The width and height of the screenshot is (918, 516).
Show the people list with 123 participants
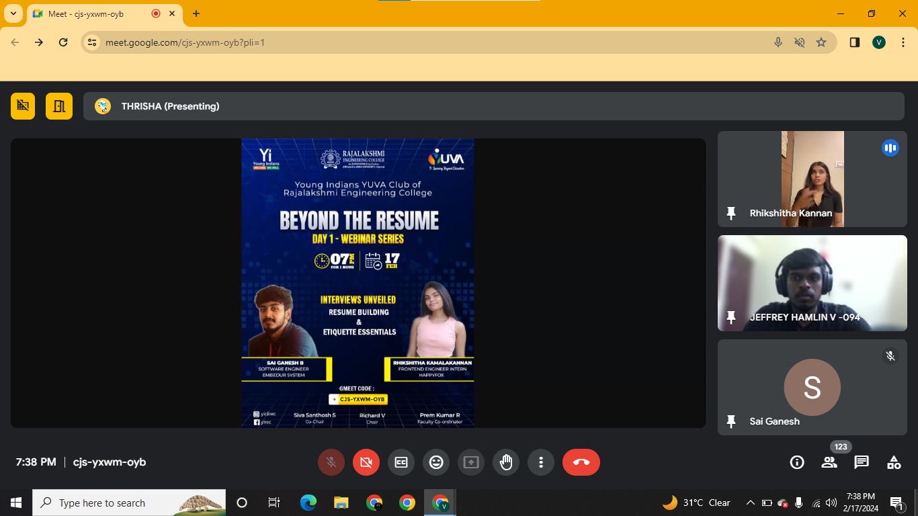(x=829, y=462)
